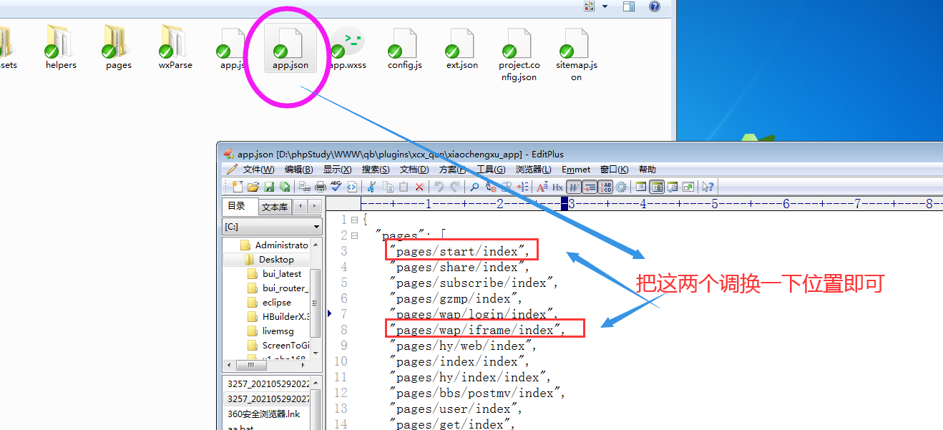Toggle the auto indent button
The image size is (943, 430).
click(x=590, y=187)
